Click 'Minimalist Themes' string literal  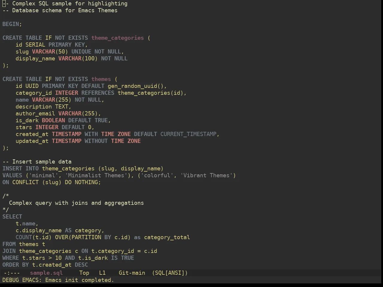tap(96, 175)
